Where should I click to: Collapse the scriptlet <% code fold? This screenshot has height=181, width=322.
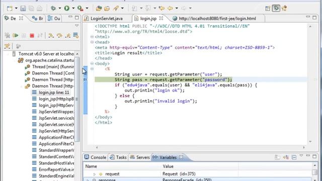click(x=92, y=69)
